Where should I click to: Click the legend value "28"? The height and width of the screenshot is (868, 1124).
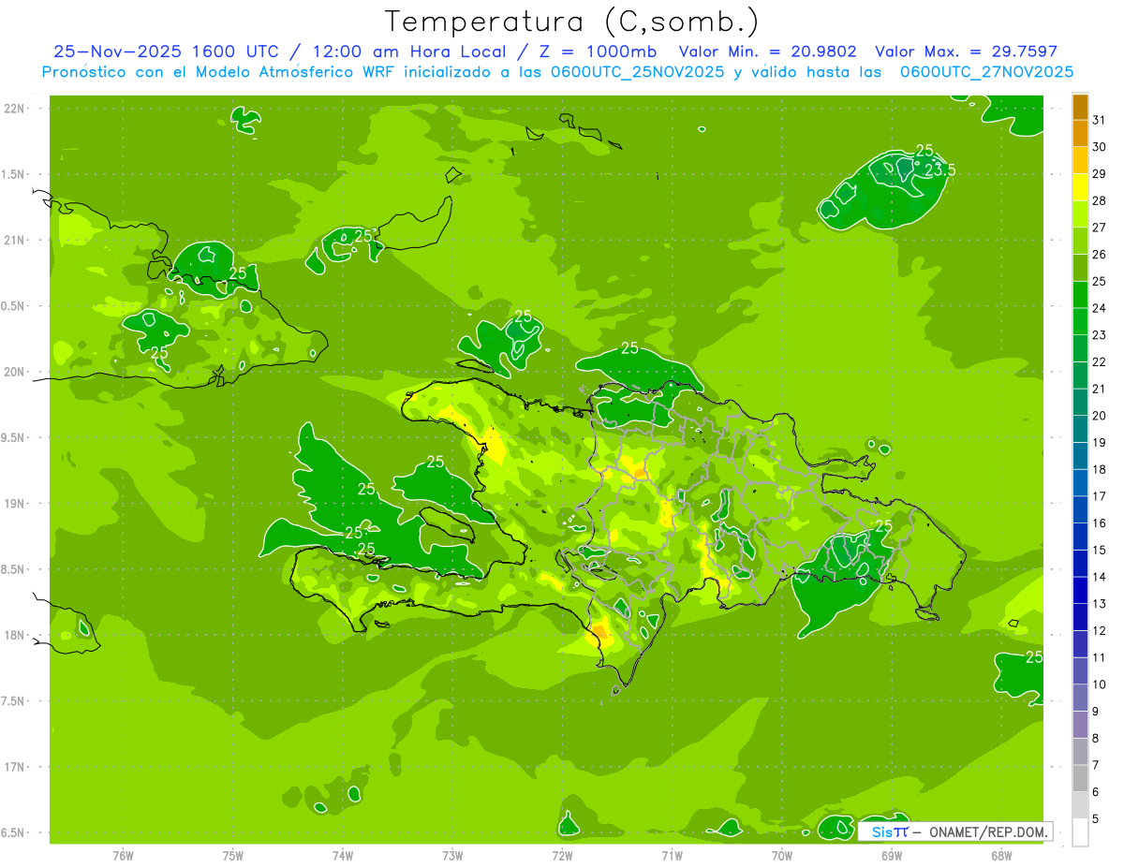[1100, 200]
